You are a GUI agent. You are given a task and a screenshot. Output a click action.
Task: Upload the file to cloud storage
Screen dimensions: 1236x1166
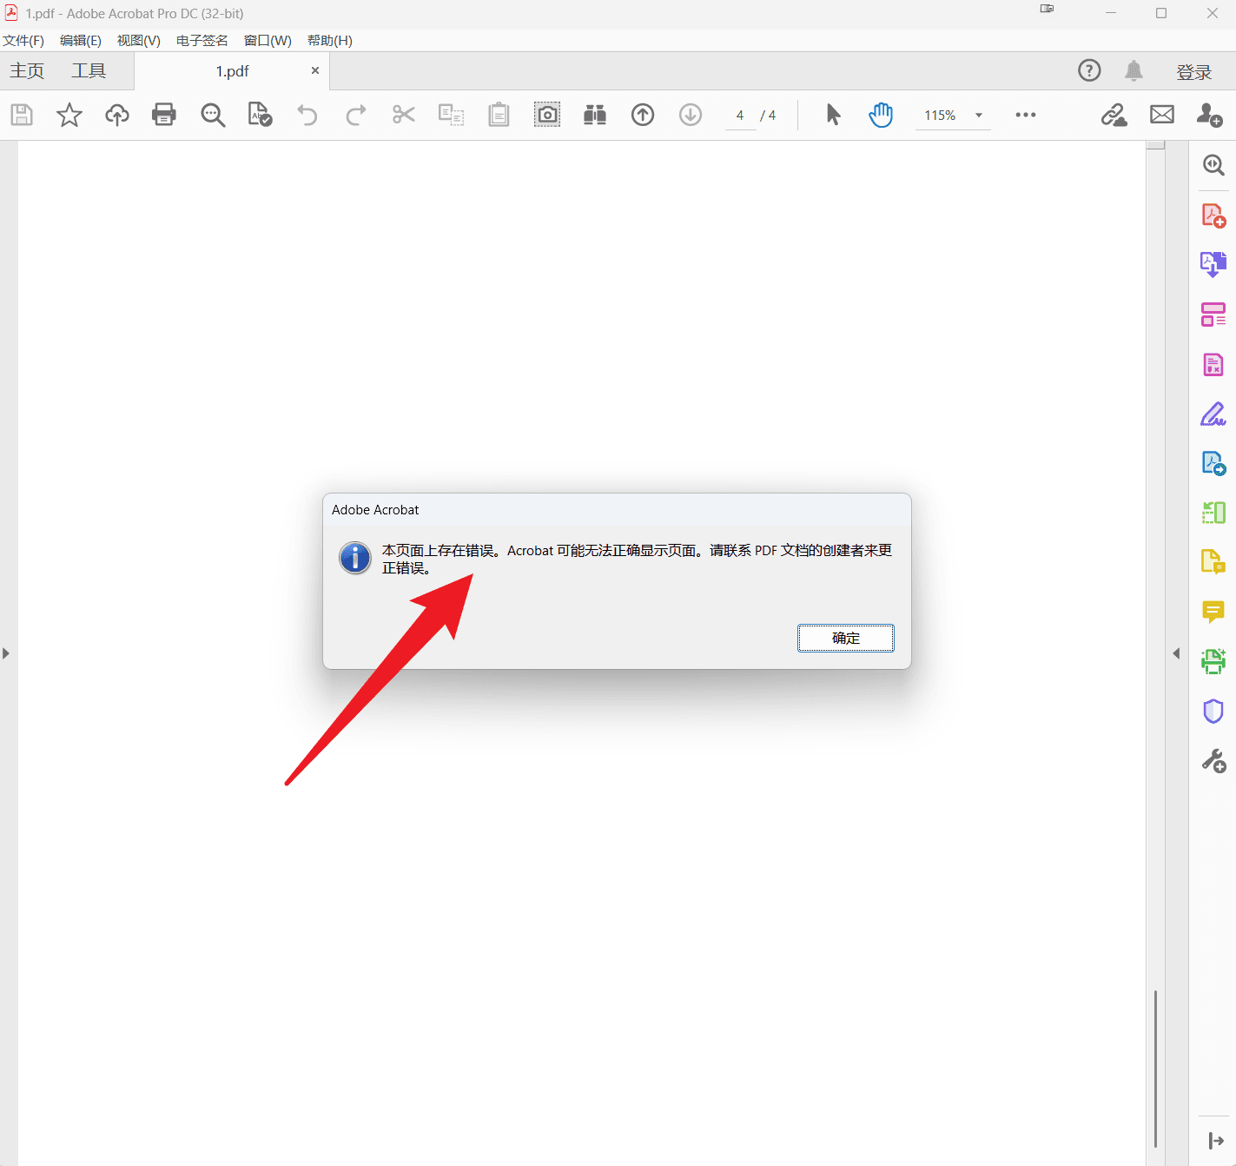(117, 115)
